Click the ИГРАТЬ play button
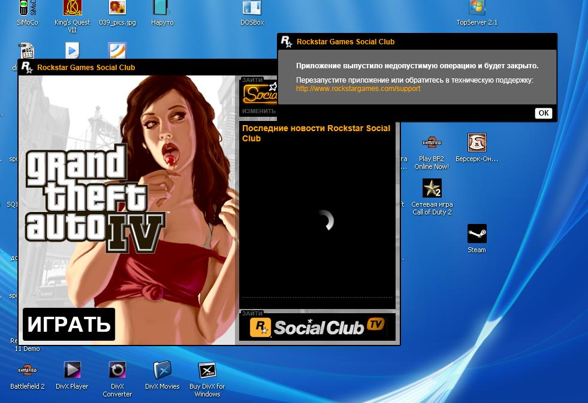This screenshot has width=588, height=403. pyautogui.click(x=69, y=325)
